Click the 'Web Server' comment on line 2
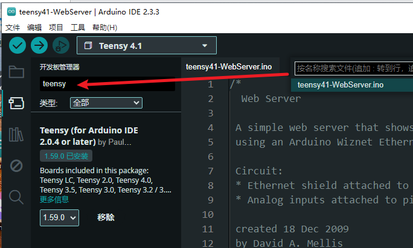This screenshot has height=248, width=413. click(x=271, y=99)
